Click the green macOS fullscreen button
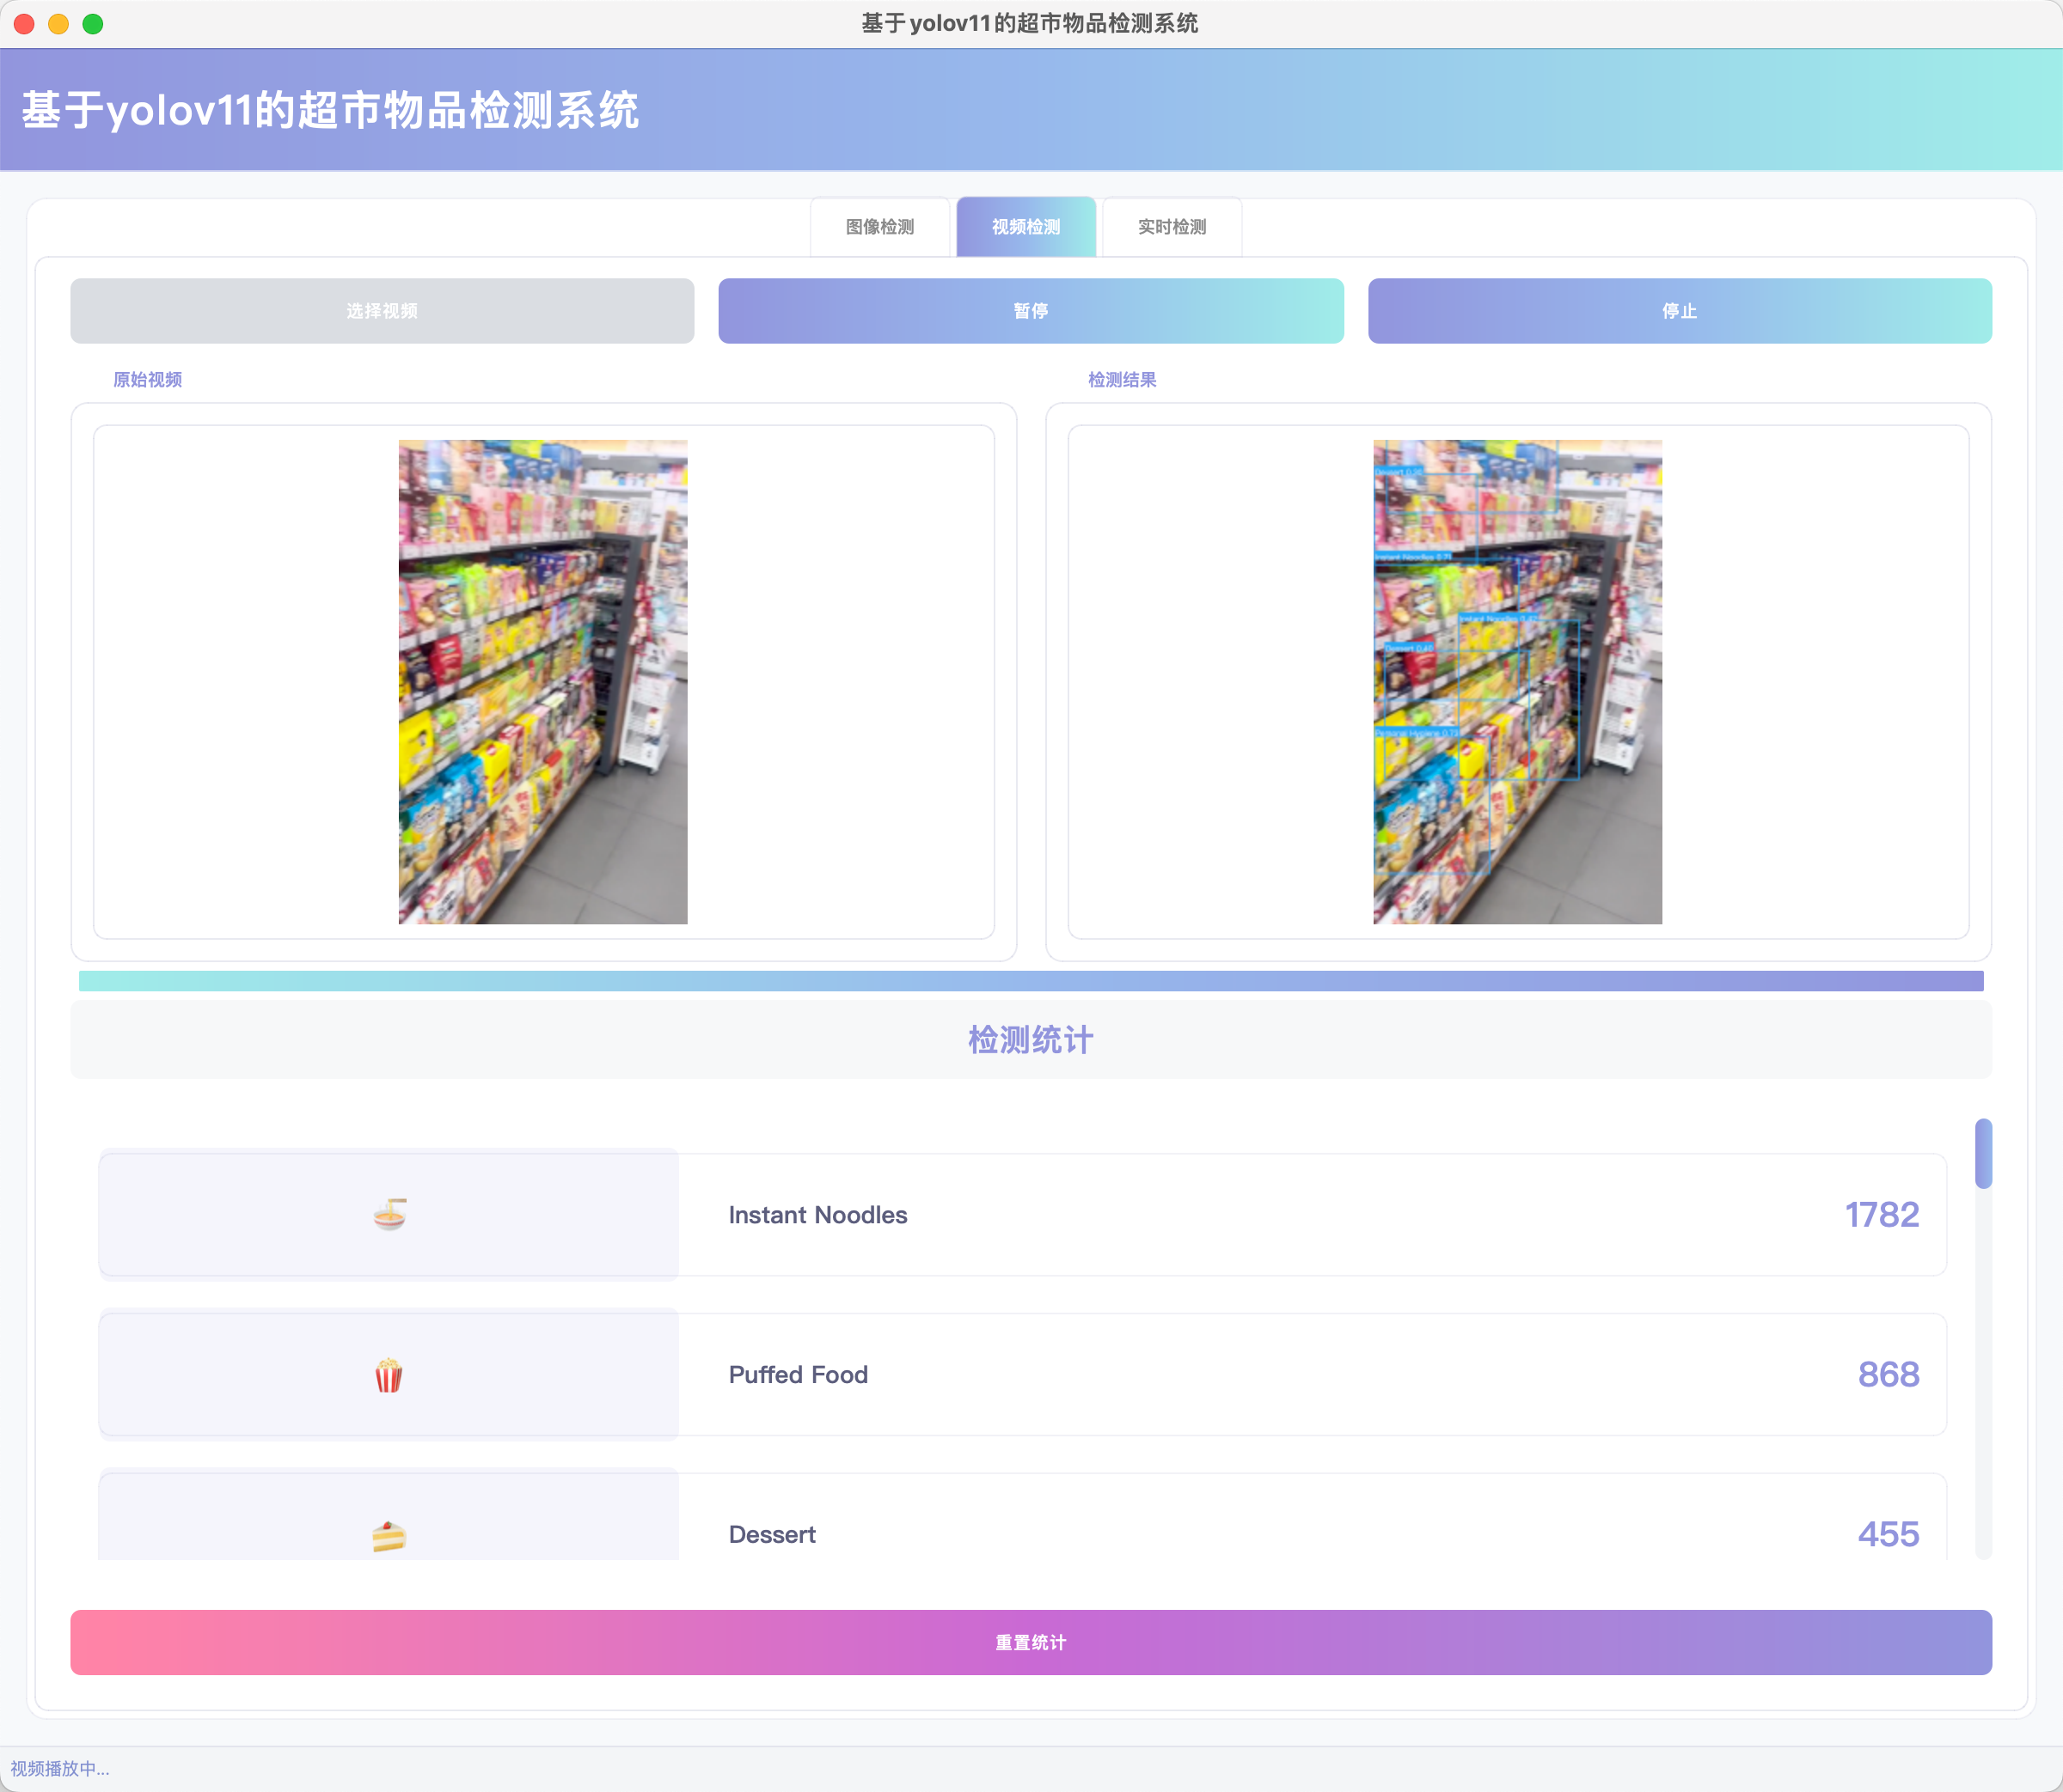 (93, 24)
